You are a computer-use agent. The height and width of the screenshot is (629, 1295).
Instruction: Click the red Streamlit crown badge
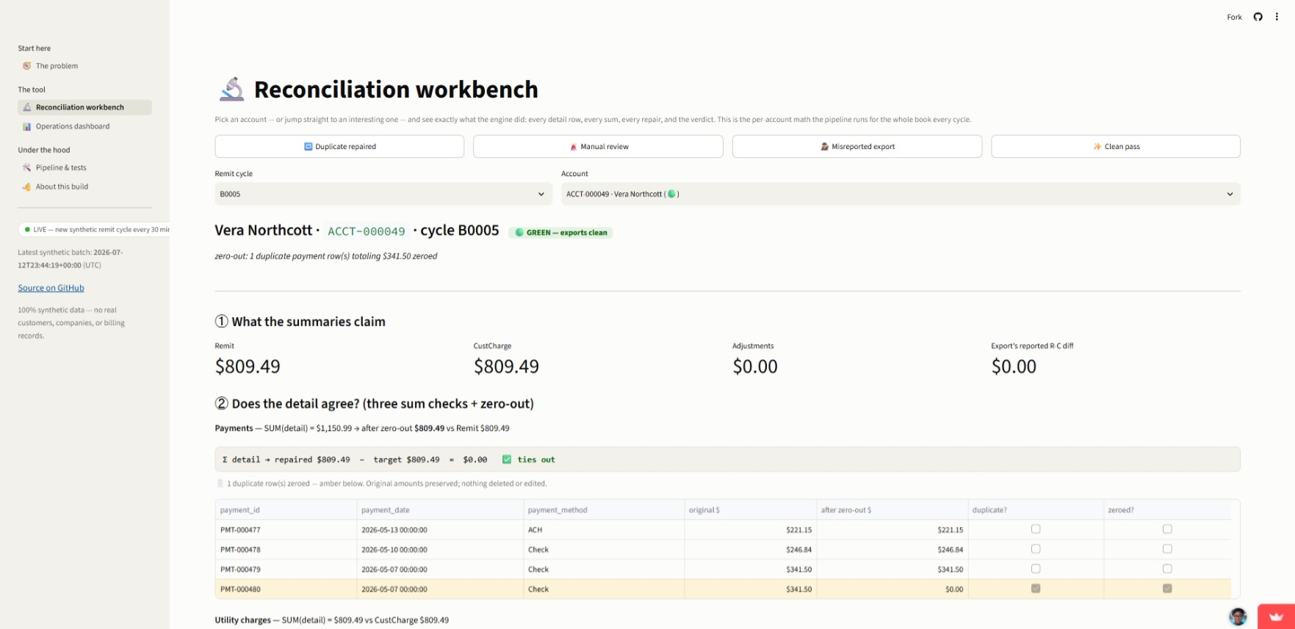[x=1276, y=617]
